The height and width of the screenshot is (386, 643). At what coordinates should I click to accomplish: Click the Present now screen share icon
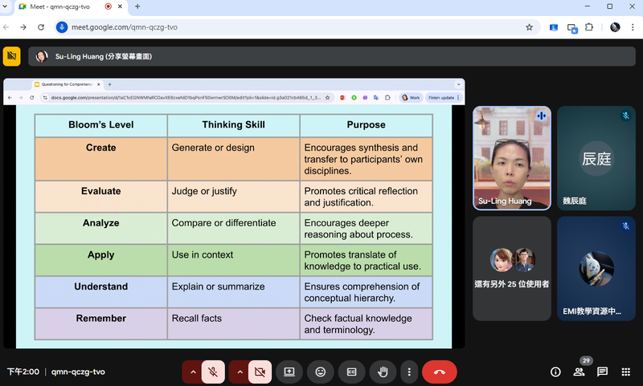coord(289,372)
